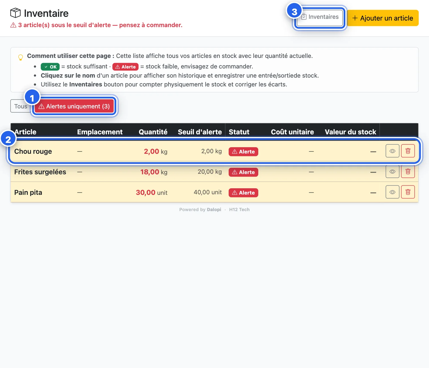Open the Frites surgelées article name
The height and width of the screenshot is (368, 429).
40,172
